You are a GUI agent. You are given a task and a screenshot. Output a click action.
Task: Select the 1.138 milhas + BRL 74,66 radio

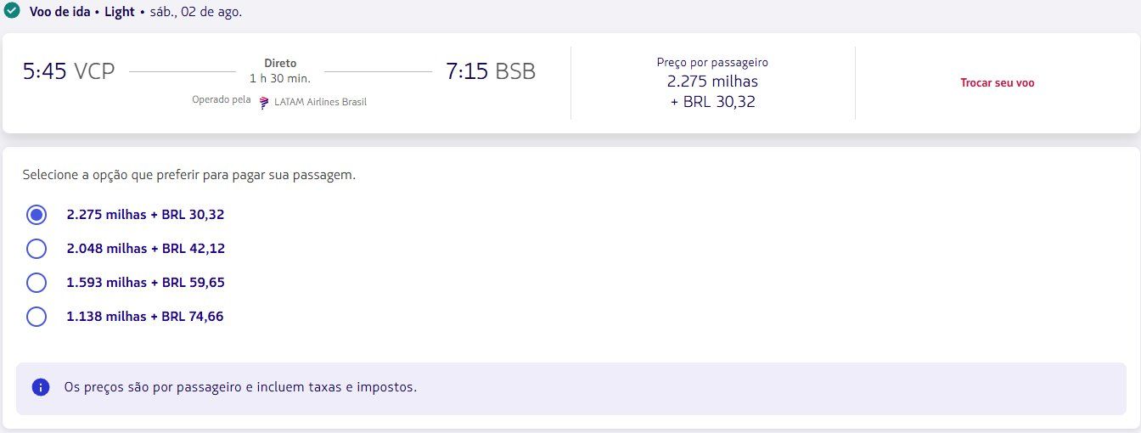pyautogui.click(x=37, y=317)
